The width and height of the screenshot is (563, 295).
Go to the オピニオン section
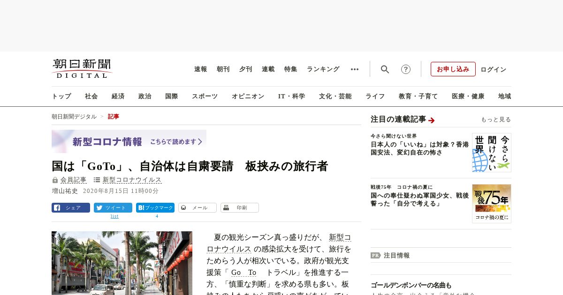(x=248, y=96)
